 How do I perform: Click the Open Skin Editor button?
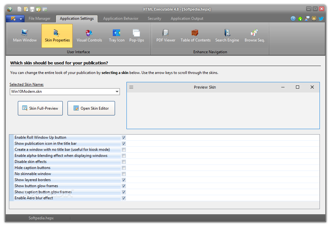pyautogui.click(x=91, y=108)
